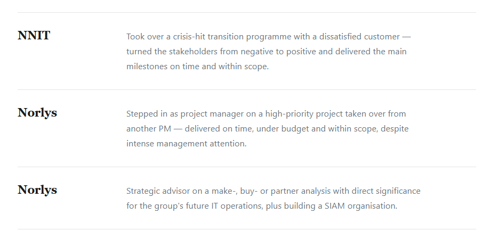Screen dimensions: 490x247
Task: Click the NNIT company heading
Action: [x=34, y=35]
